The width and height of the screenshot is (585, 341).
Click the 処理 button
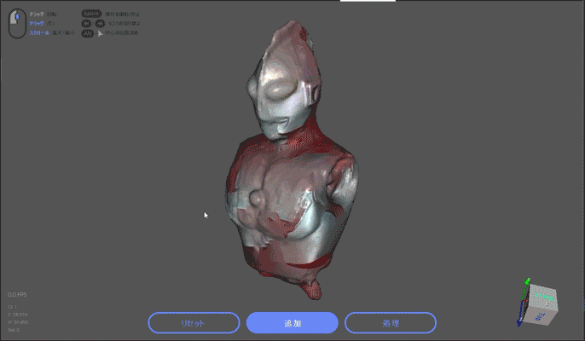point(391,323)
